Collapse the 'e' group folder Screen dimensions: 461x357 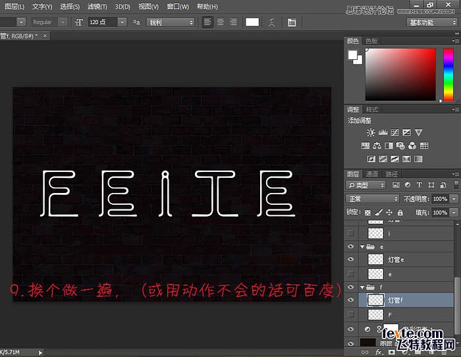coord(362,247)
